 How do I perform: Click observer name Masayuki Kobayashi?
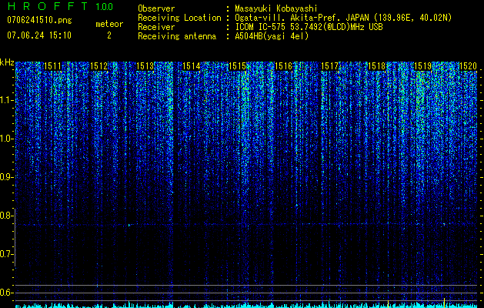(276, 8)
